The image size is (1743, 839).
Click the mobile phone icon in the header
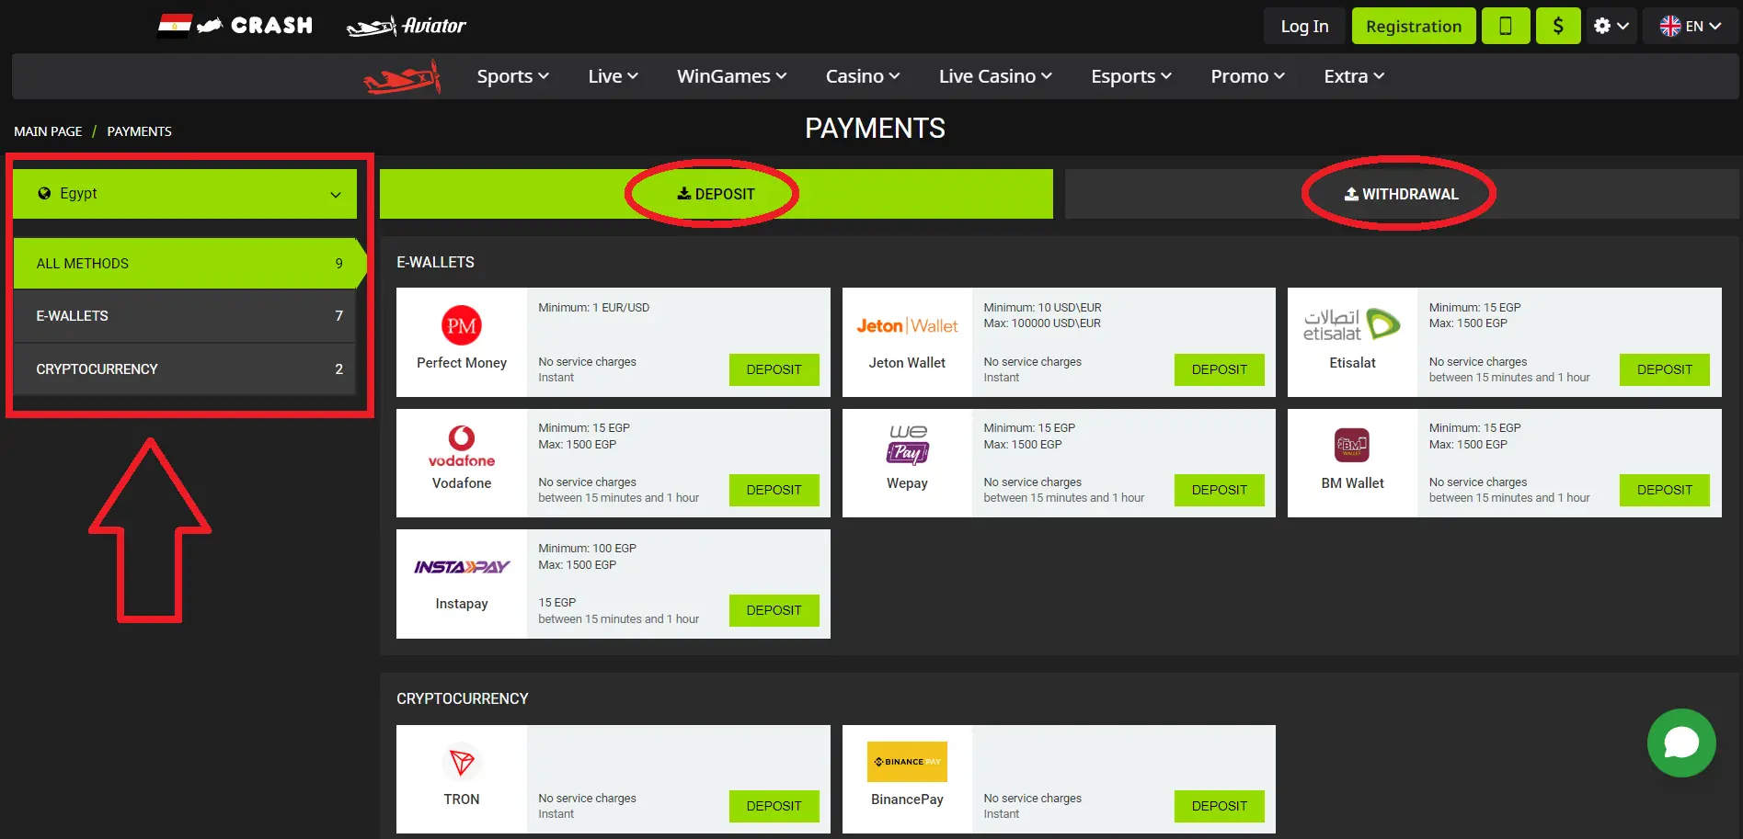point(1505,25)
